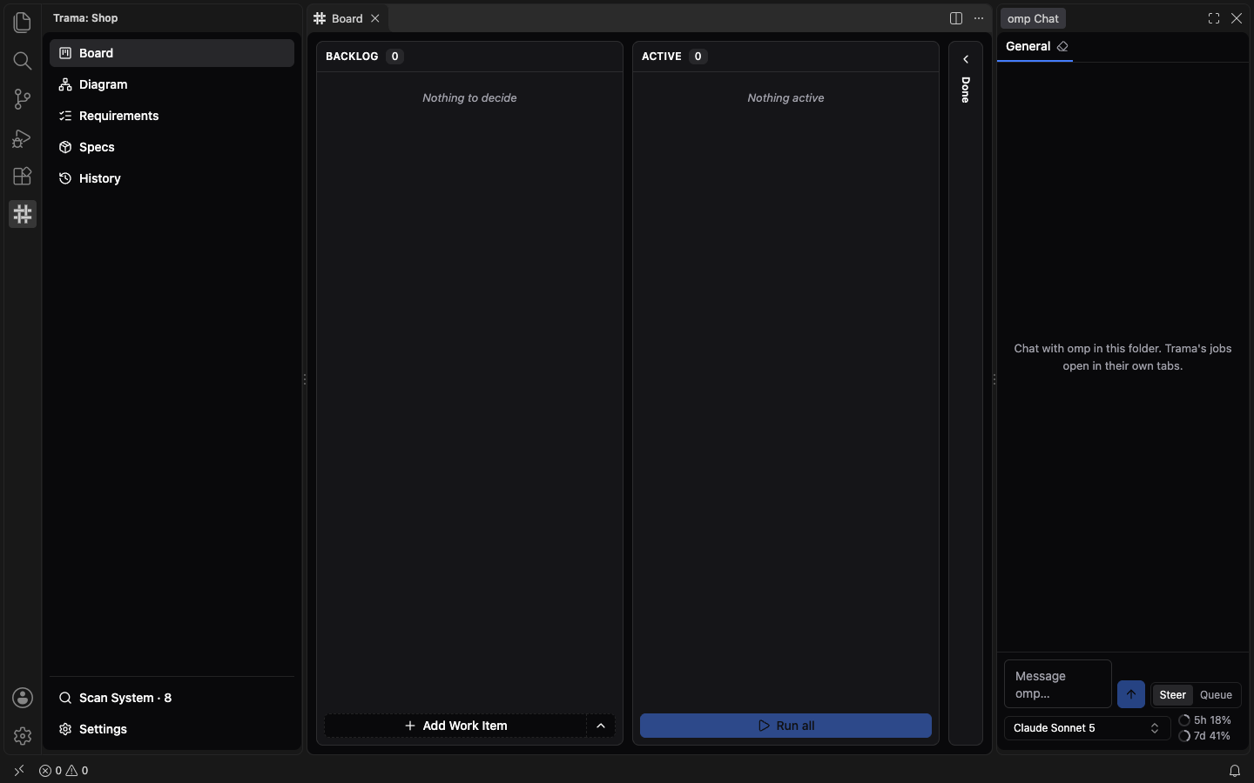Open the Source Control icon
Image resolution: width=1254 pixels, height=783 pixels.
[x=23, y=99]
